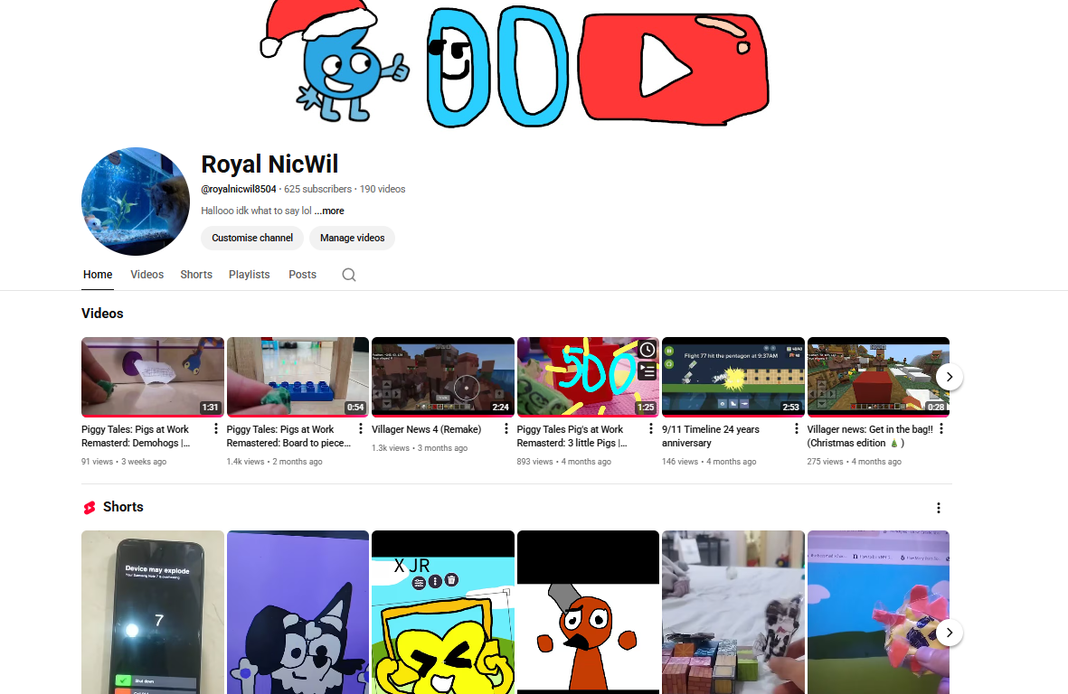The image size is (1068, 694).
Task: Play the 0:28 Minecraft Christmas thumbnail
Action: 878,377
